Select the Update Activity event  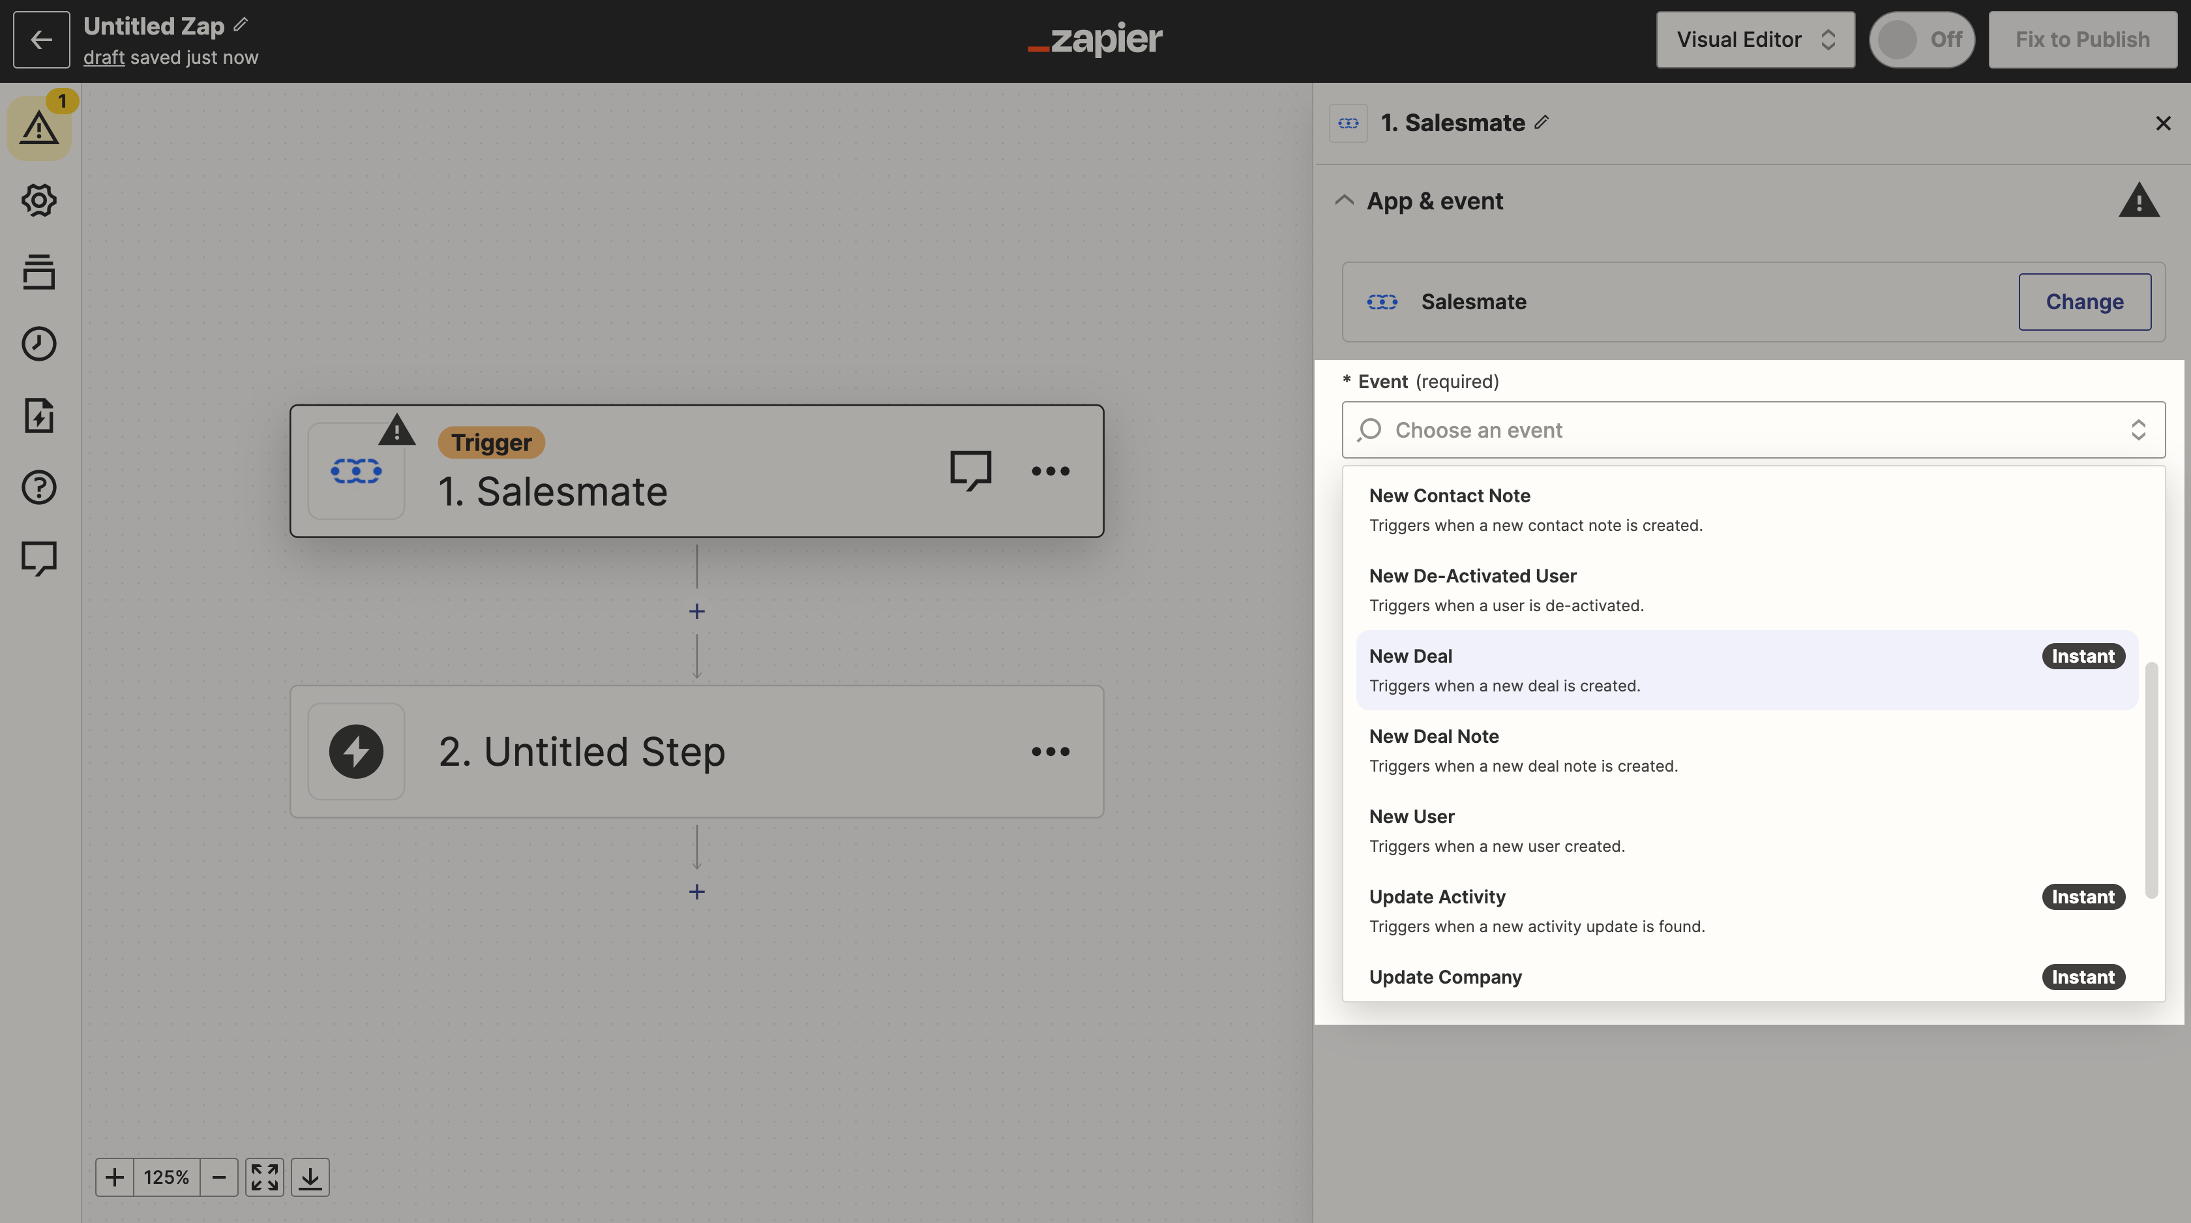[1748, 911]
